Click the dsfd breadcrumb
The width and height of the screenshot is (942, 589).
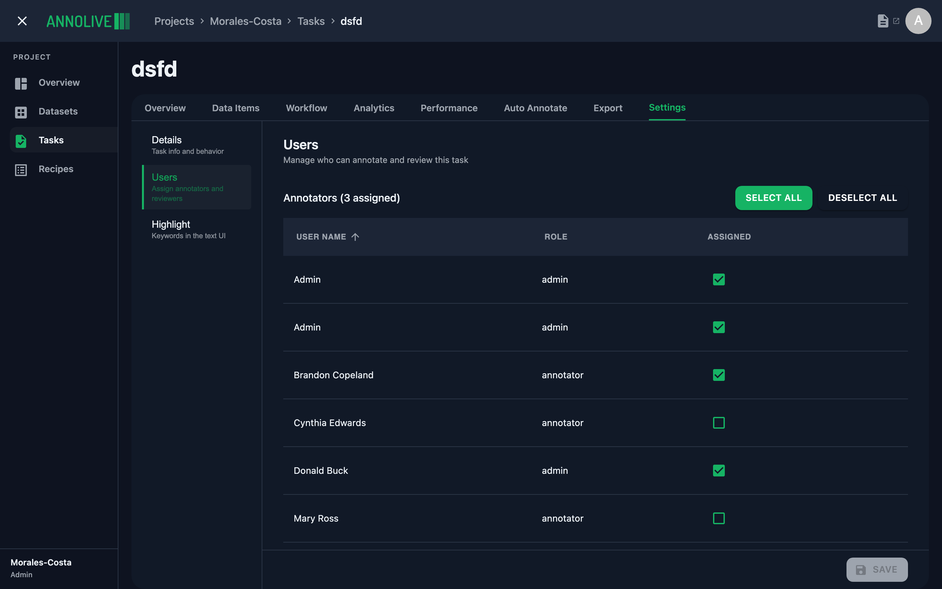point(351,21)
